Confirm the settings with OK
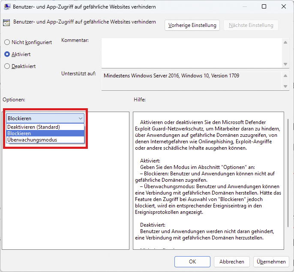Screen dimensions: 294x272 pos(192,261)
